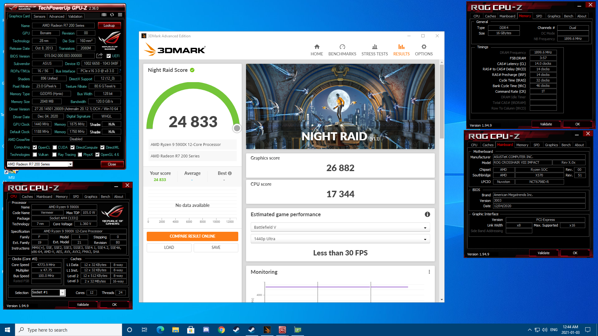
Task: Open Google Chrome from taskbar
Action: pyautogui.click(x=221, y=330)
